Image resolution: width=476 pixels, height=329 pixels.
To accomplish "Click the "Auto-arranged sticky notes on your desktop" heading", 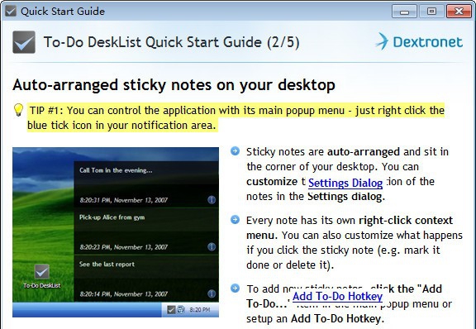I will coord(174,85).
